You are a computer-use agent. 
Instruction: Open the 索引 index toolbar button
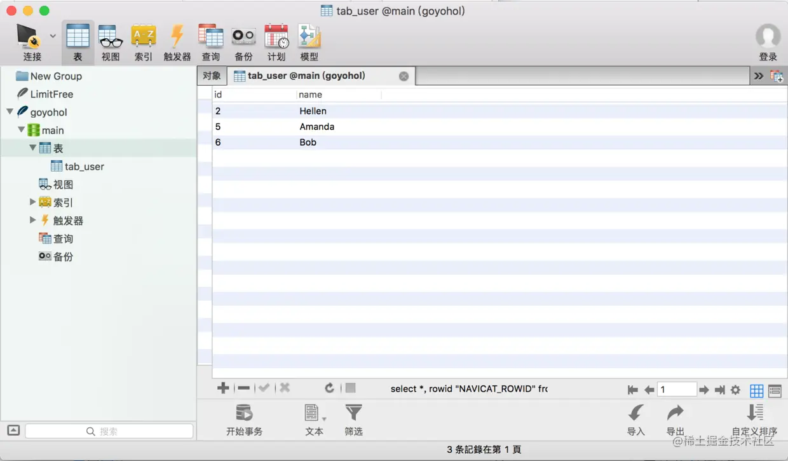pyautogui.click(x=144, y=42)
